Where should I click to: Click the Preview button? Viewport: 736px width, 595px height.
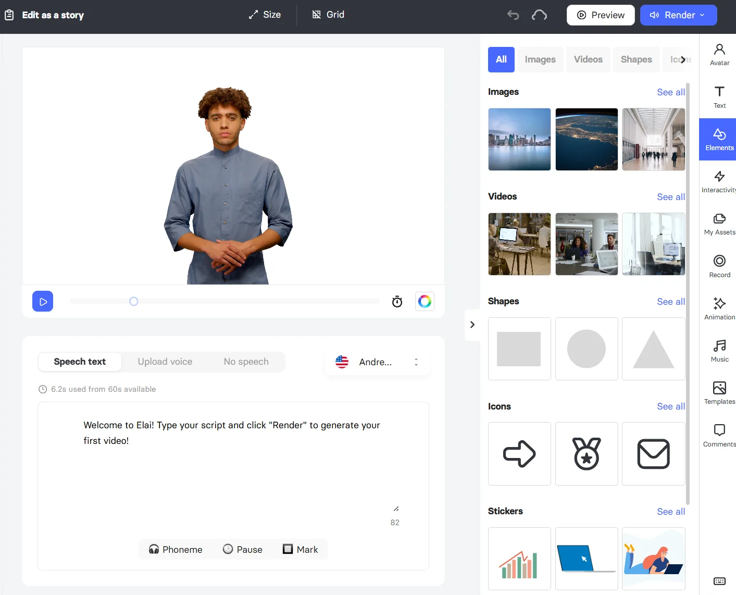click(601, 15)
